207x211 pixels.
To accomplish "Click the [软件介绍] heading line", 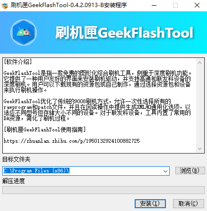I will point(17,62).
